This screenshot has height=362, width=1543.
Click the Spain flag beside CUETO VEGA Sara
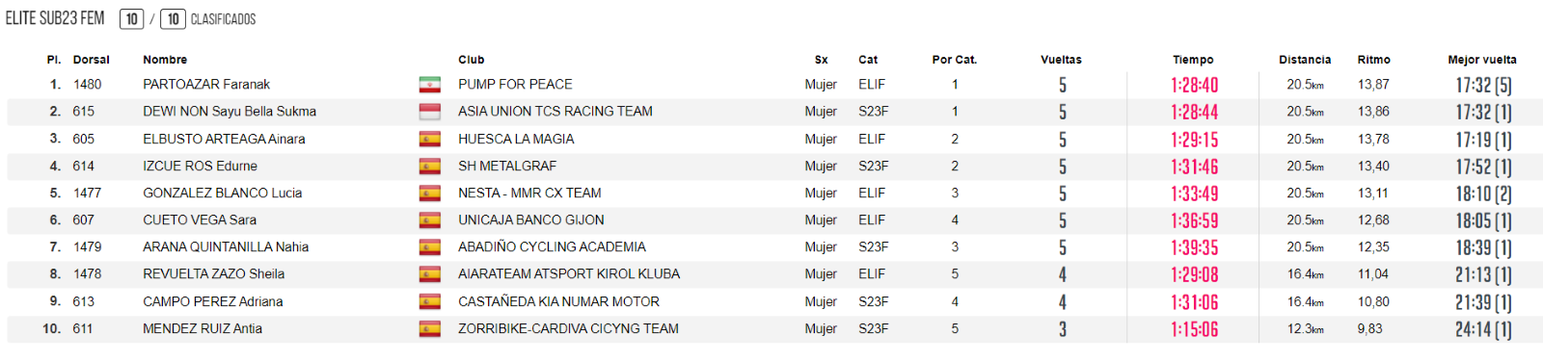tap(429, 220)
